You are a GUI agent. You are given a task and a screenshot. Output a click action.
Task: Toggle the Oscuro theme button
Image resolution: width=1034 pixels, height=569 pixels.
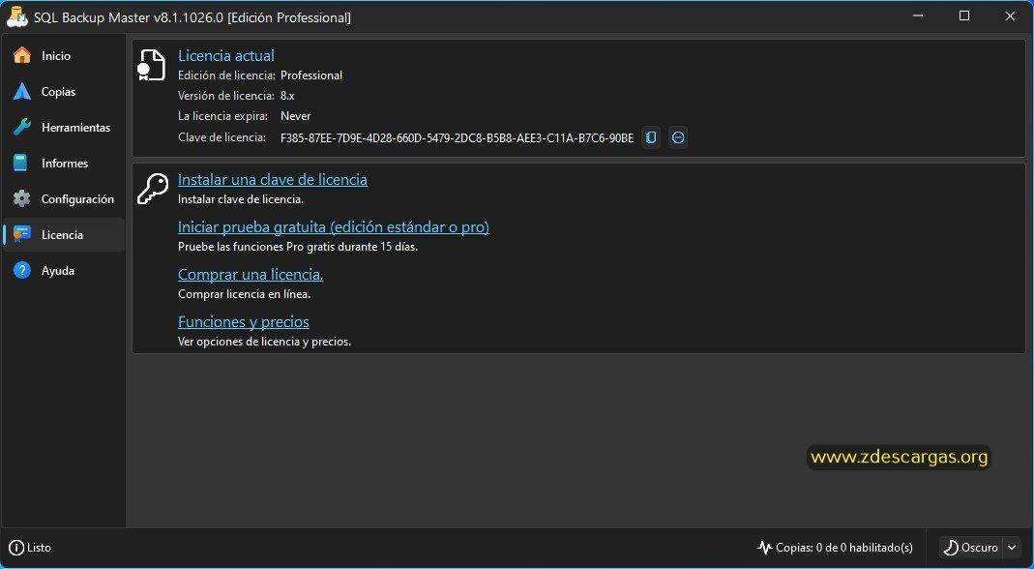pyautogui.click(x=971, y=547)
